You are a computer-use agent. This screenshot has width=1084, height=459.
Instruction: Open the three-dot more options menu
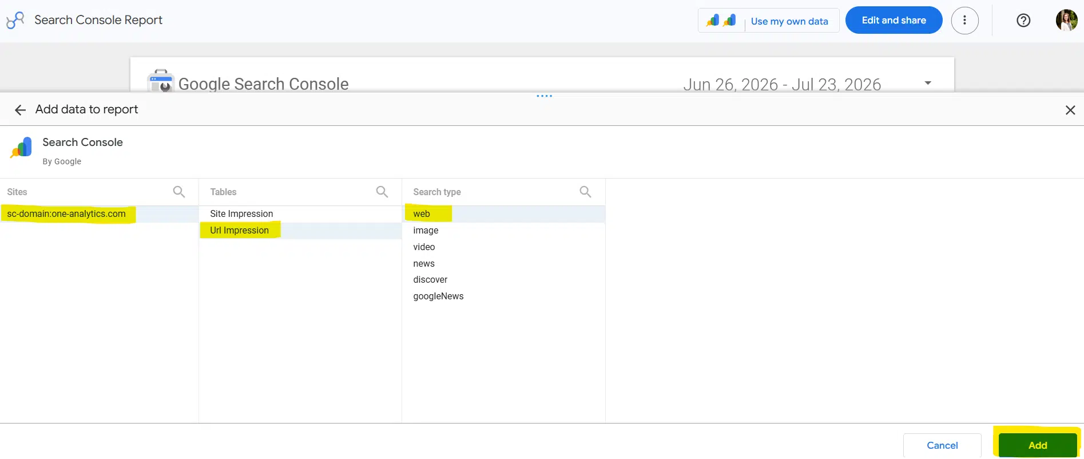(x=964, y=21)
